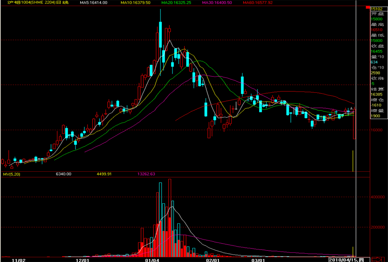
Task: Click the 最高 label in data panel
Action: click(x=377, y=25)
